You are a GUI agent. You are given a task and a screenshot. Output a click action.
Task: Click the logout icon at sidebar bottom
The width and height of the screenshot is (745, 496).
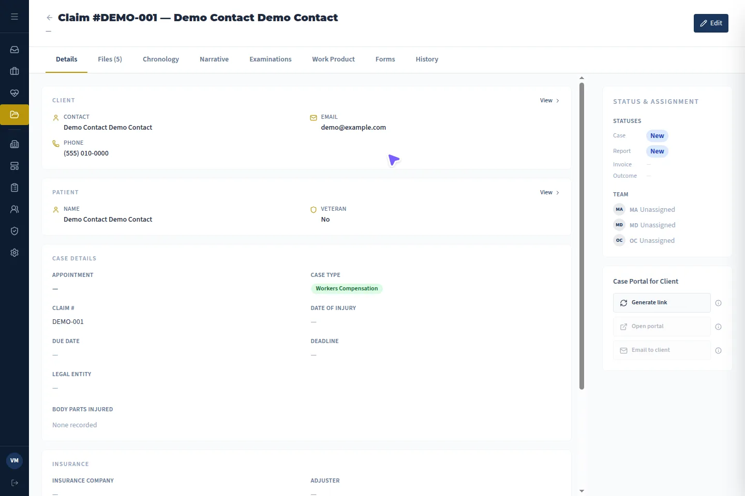pyautogui.click(x=14, y=483)
